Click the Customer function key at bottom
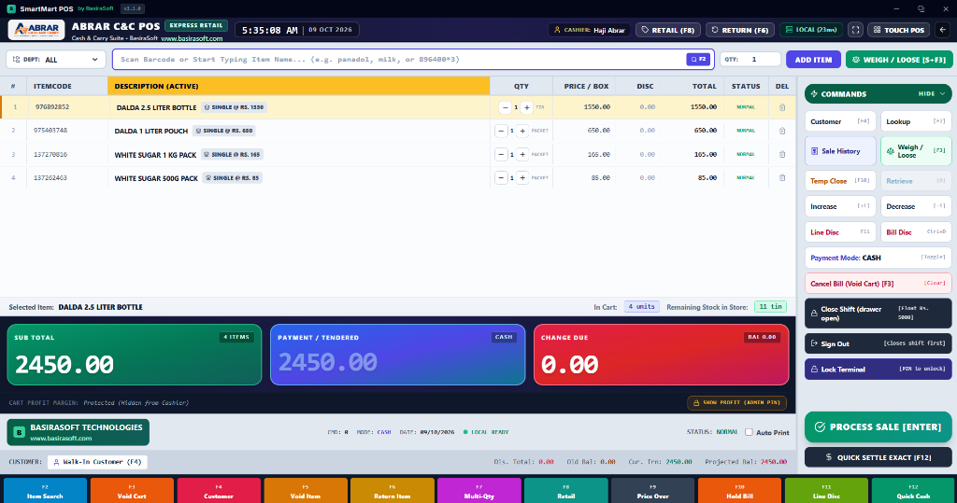The width and height of the screenshot is (957, 503). coord(219,492)
